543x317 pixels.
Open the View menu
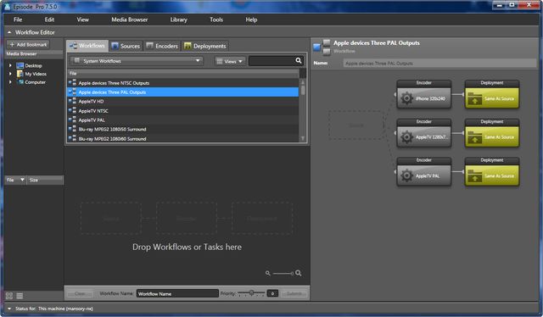click(82, 19)
